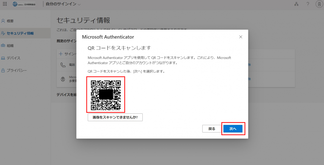Go back with the 戻る button
The width and height of the screenshot is (324, 165).
tap(212, 129)
